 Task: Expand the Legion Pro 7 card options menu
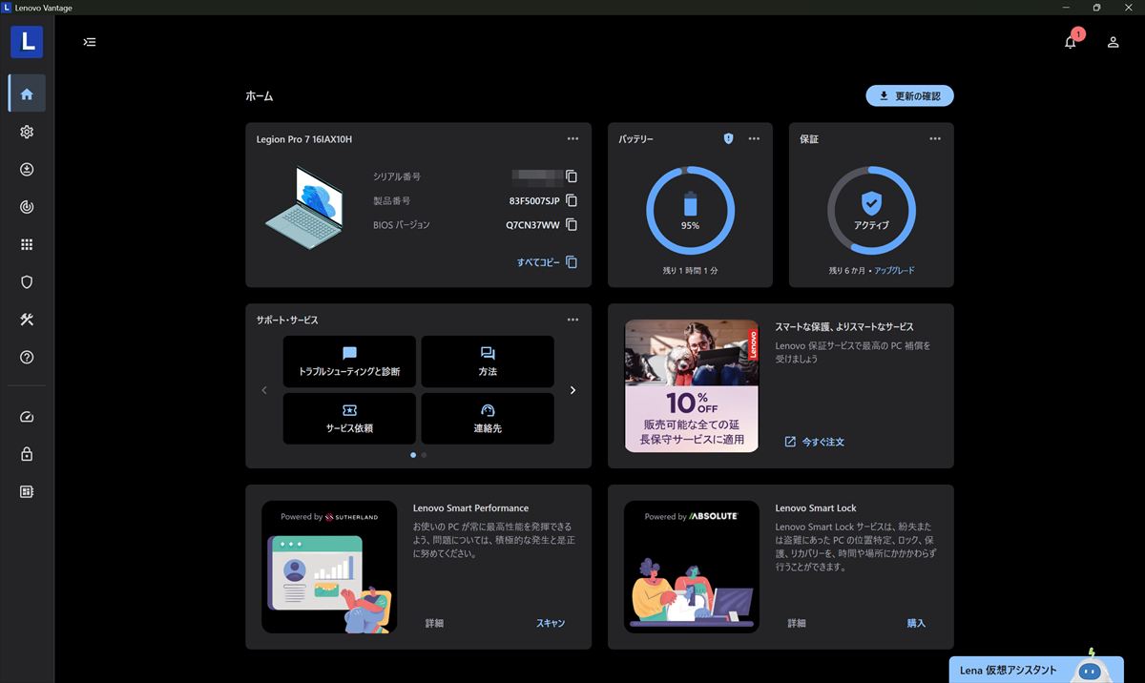[x=572, y=138]
